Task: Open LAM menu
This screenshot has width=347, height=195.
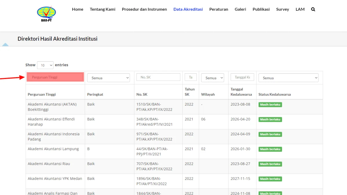Action: 300,9
